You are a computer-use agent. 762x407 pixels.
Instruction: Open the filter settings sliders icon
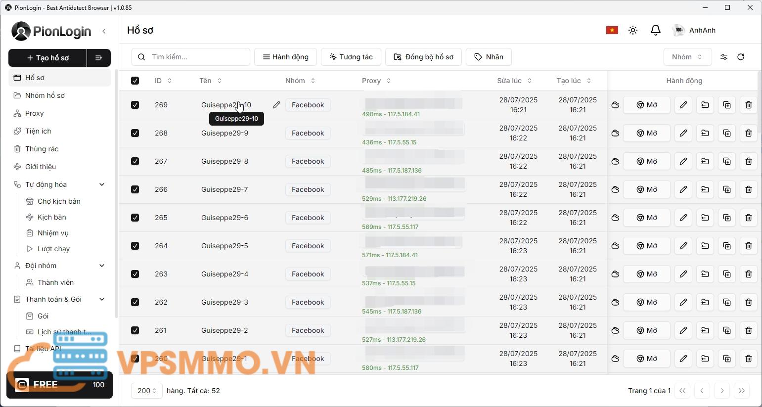click(x=724, y=57)
